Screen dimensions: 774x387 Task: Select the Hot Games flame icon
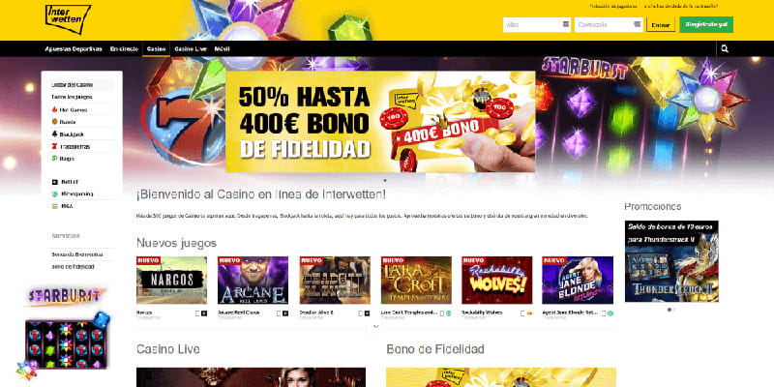(54, 109)
